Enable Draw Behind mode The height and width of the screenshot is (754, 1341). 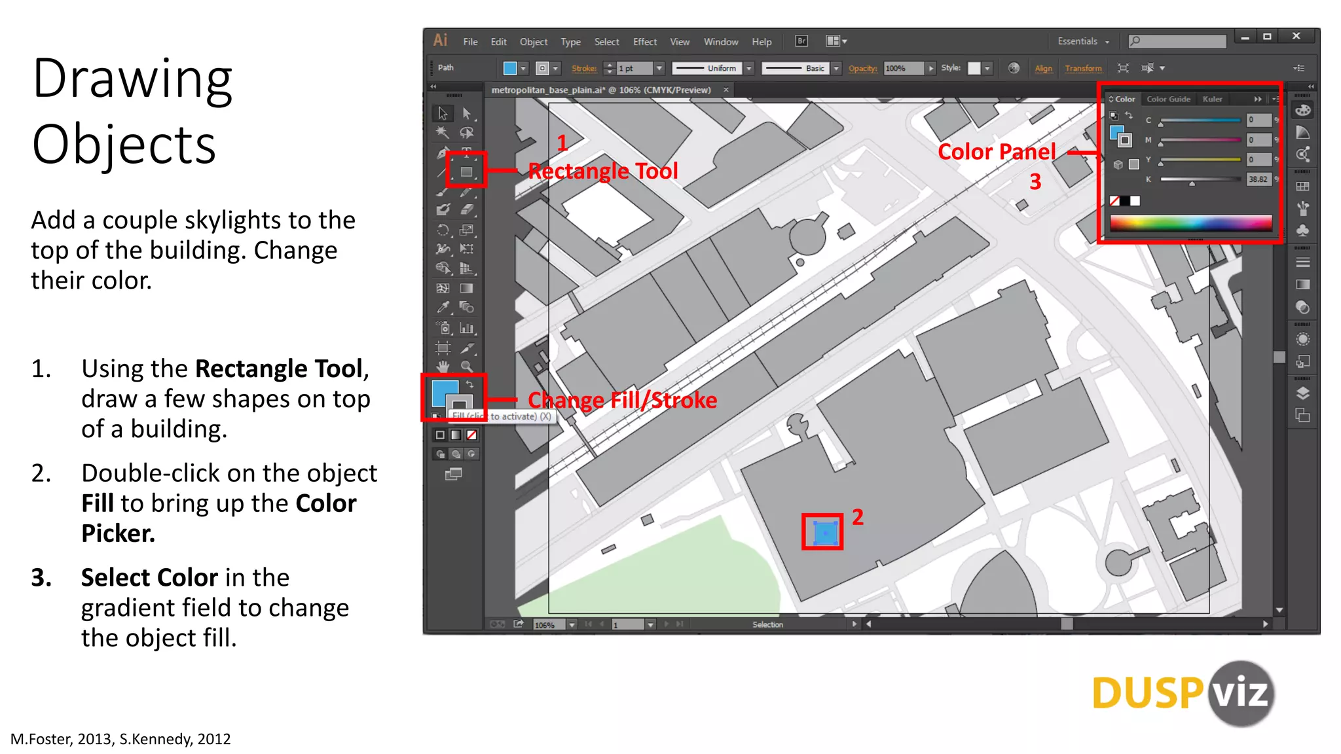[456, 454]
